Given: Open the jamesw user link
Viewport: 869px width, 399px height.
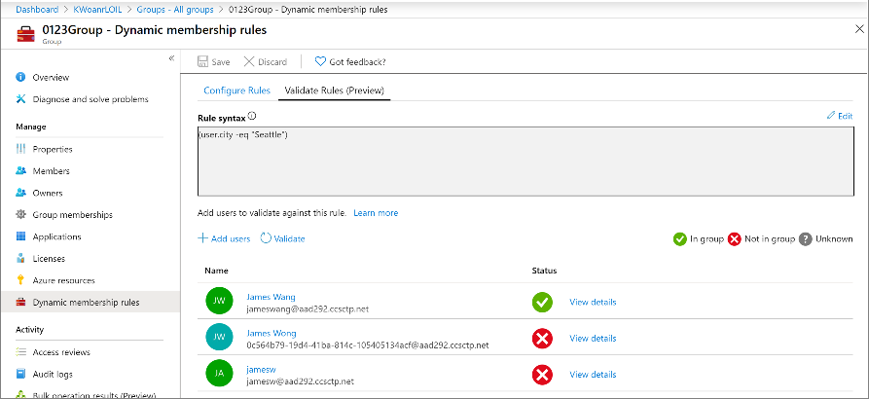Looking at the screenshot, I should 261,370.
